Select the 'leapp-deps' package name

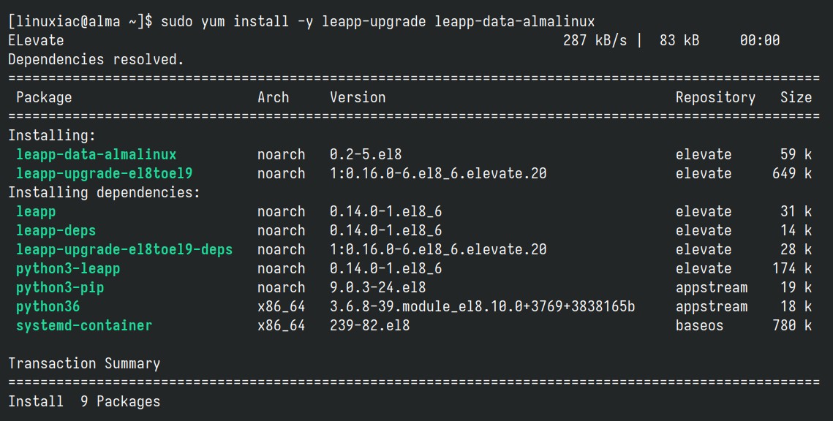click(56, 231)
